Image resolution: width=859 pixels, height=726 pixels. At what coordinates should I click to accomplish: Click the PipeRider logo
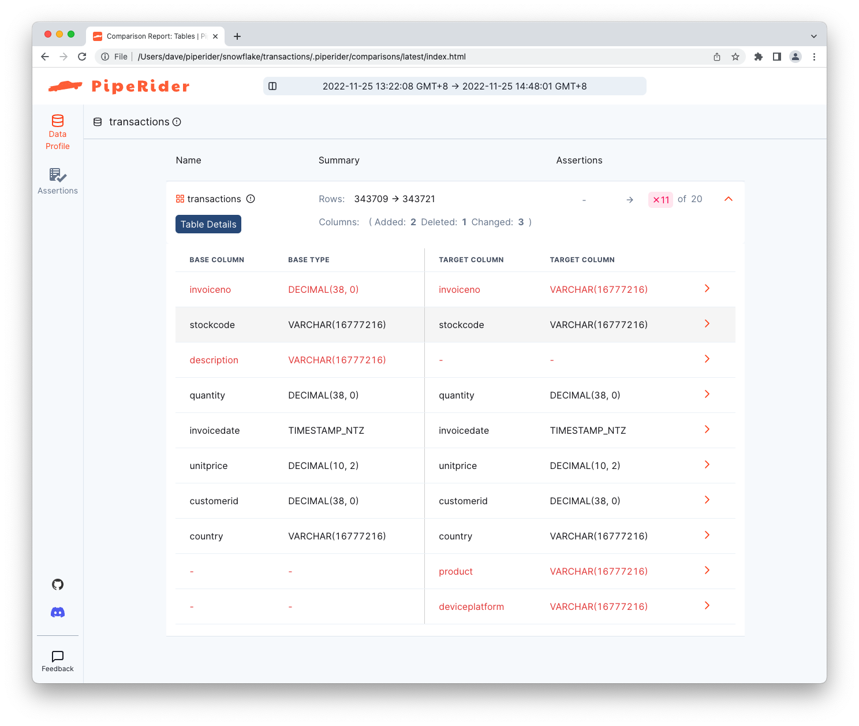coord(119,87)
